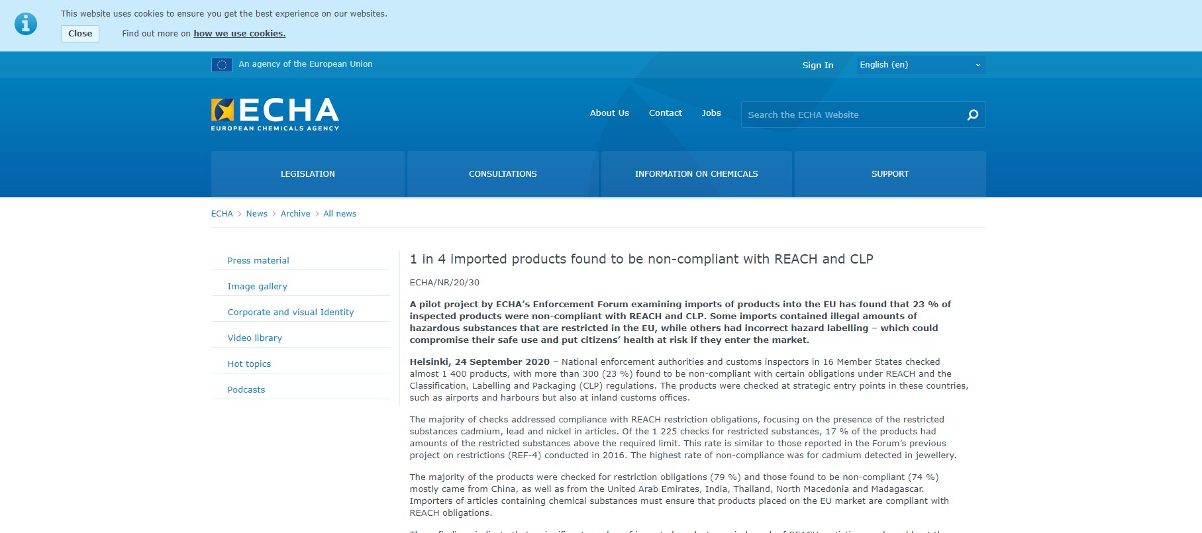The height and width of the screenshot is (533, 1202).
Task: Open the English language dropdown
Action: [x=919, y=65]
